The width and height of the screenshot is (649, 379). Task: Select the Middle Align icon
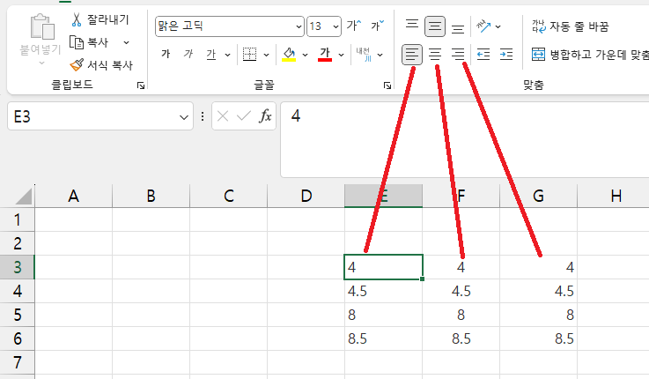[x=435, y=26]
